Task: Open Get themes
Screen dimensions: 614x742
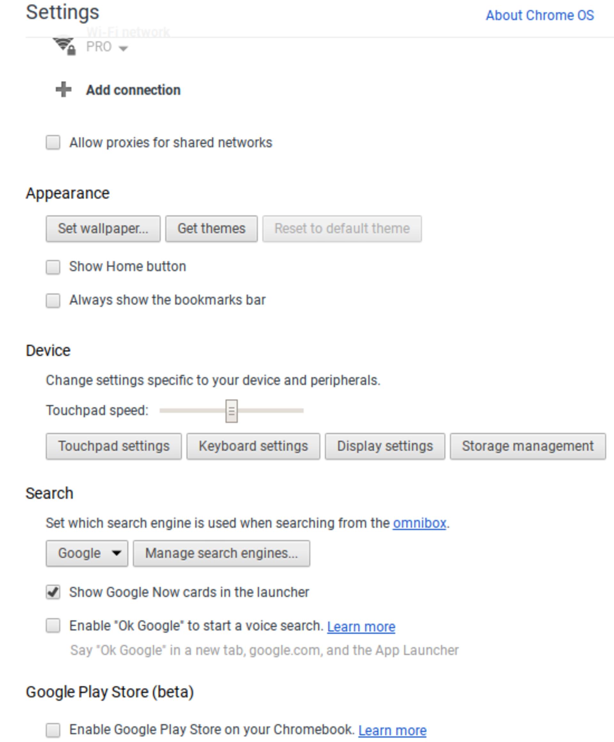Action: [211, 229]
